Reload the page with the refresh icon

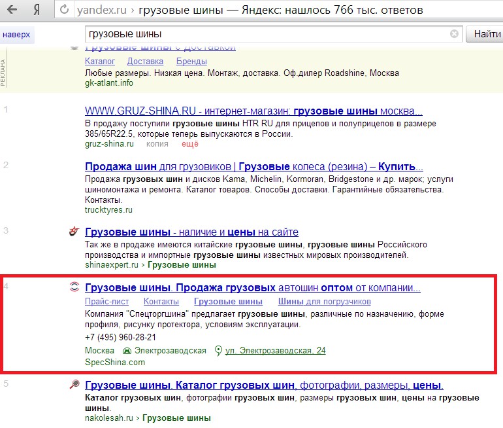[x=64, y=9]
